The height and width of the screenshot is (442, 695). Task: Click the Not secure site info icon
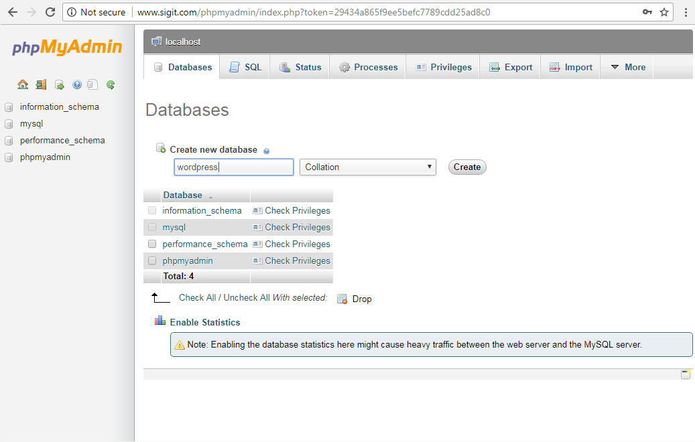point(71,12)
